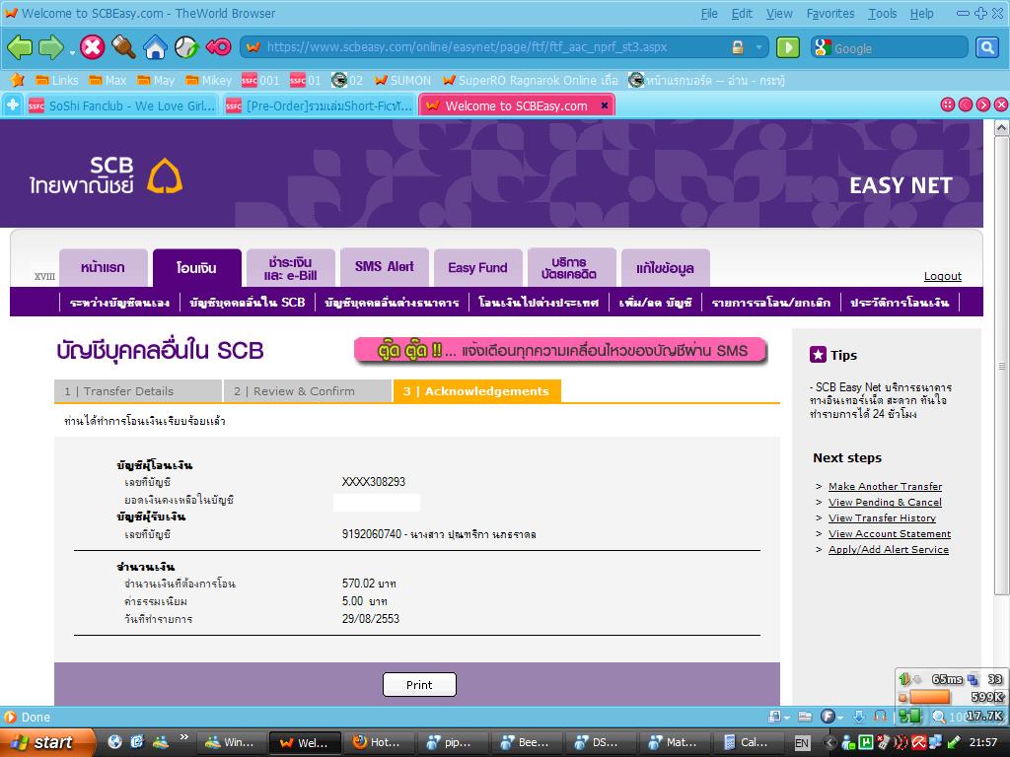Open the Mikey bookmark folder
Image resolution: width=1010 pixels, height=757 pixels.
[209, 81]
